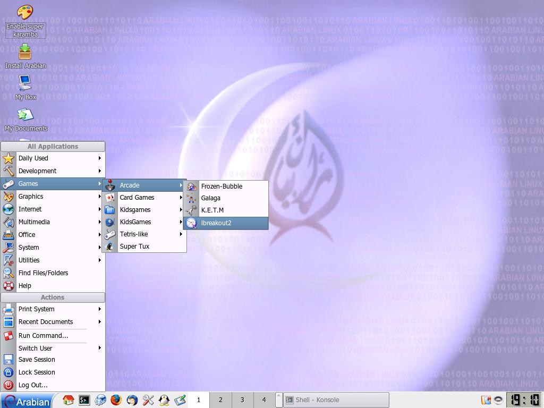Open the System menu category
This screenshot has width=544, height=408.
click(53, 248)
